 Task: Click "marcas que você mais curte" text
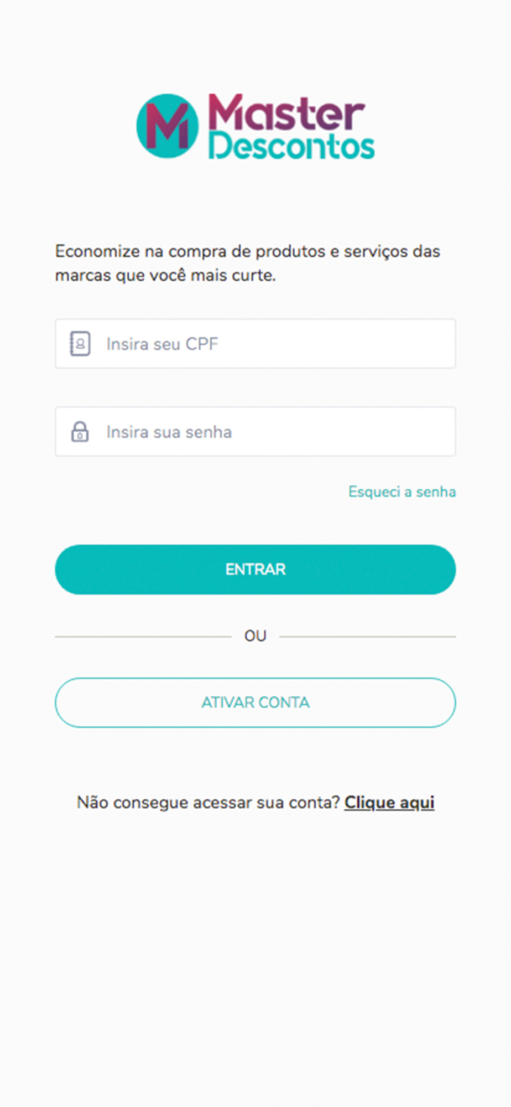165,275
